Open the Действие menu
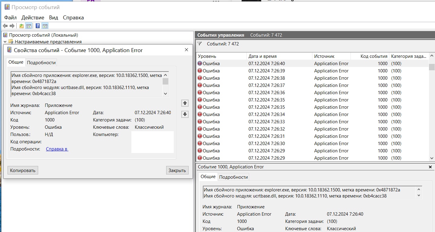 [x=33, y=18]
